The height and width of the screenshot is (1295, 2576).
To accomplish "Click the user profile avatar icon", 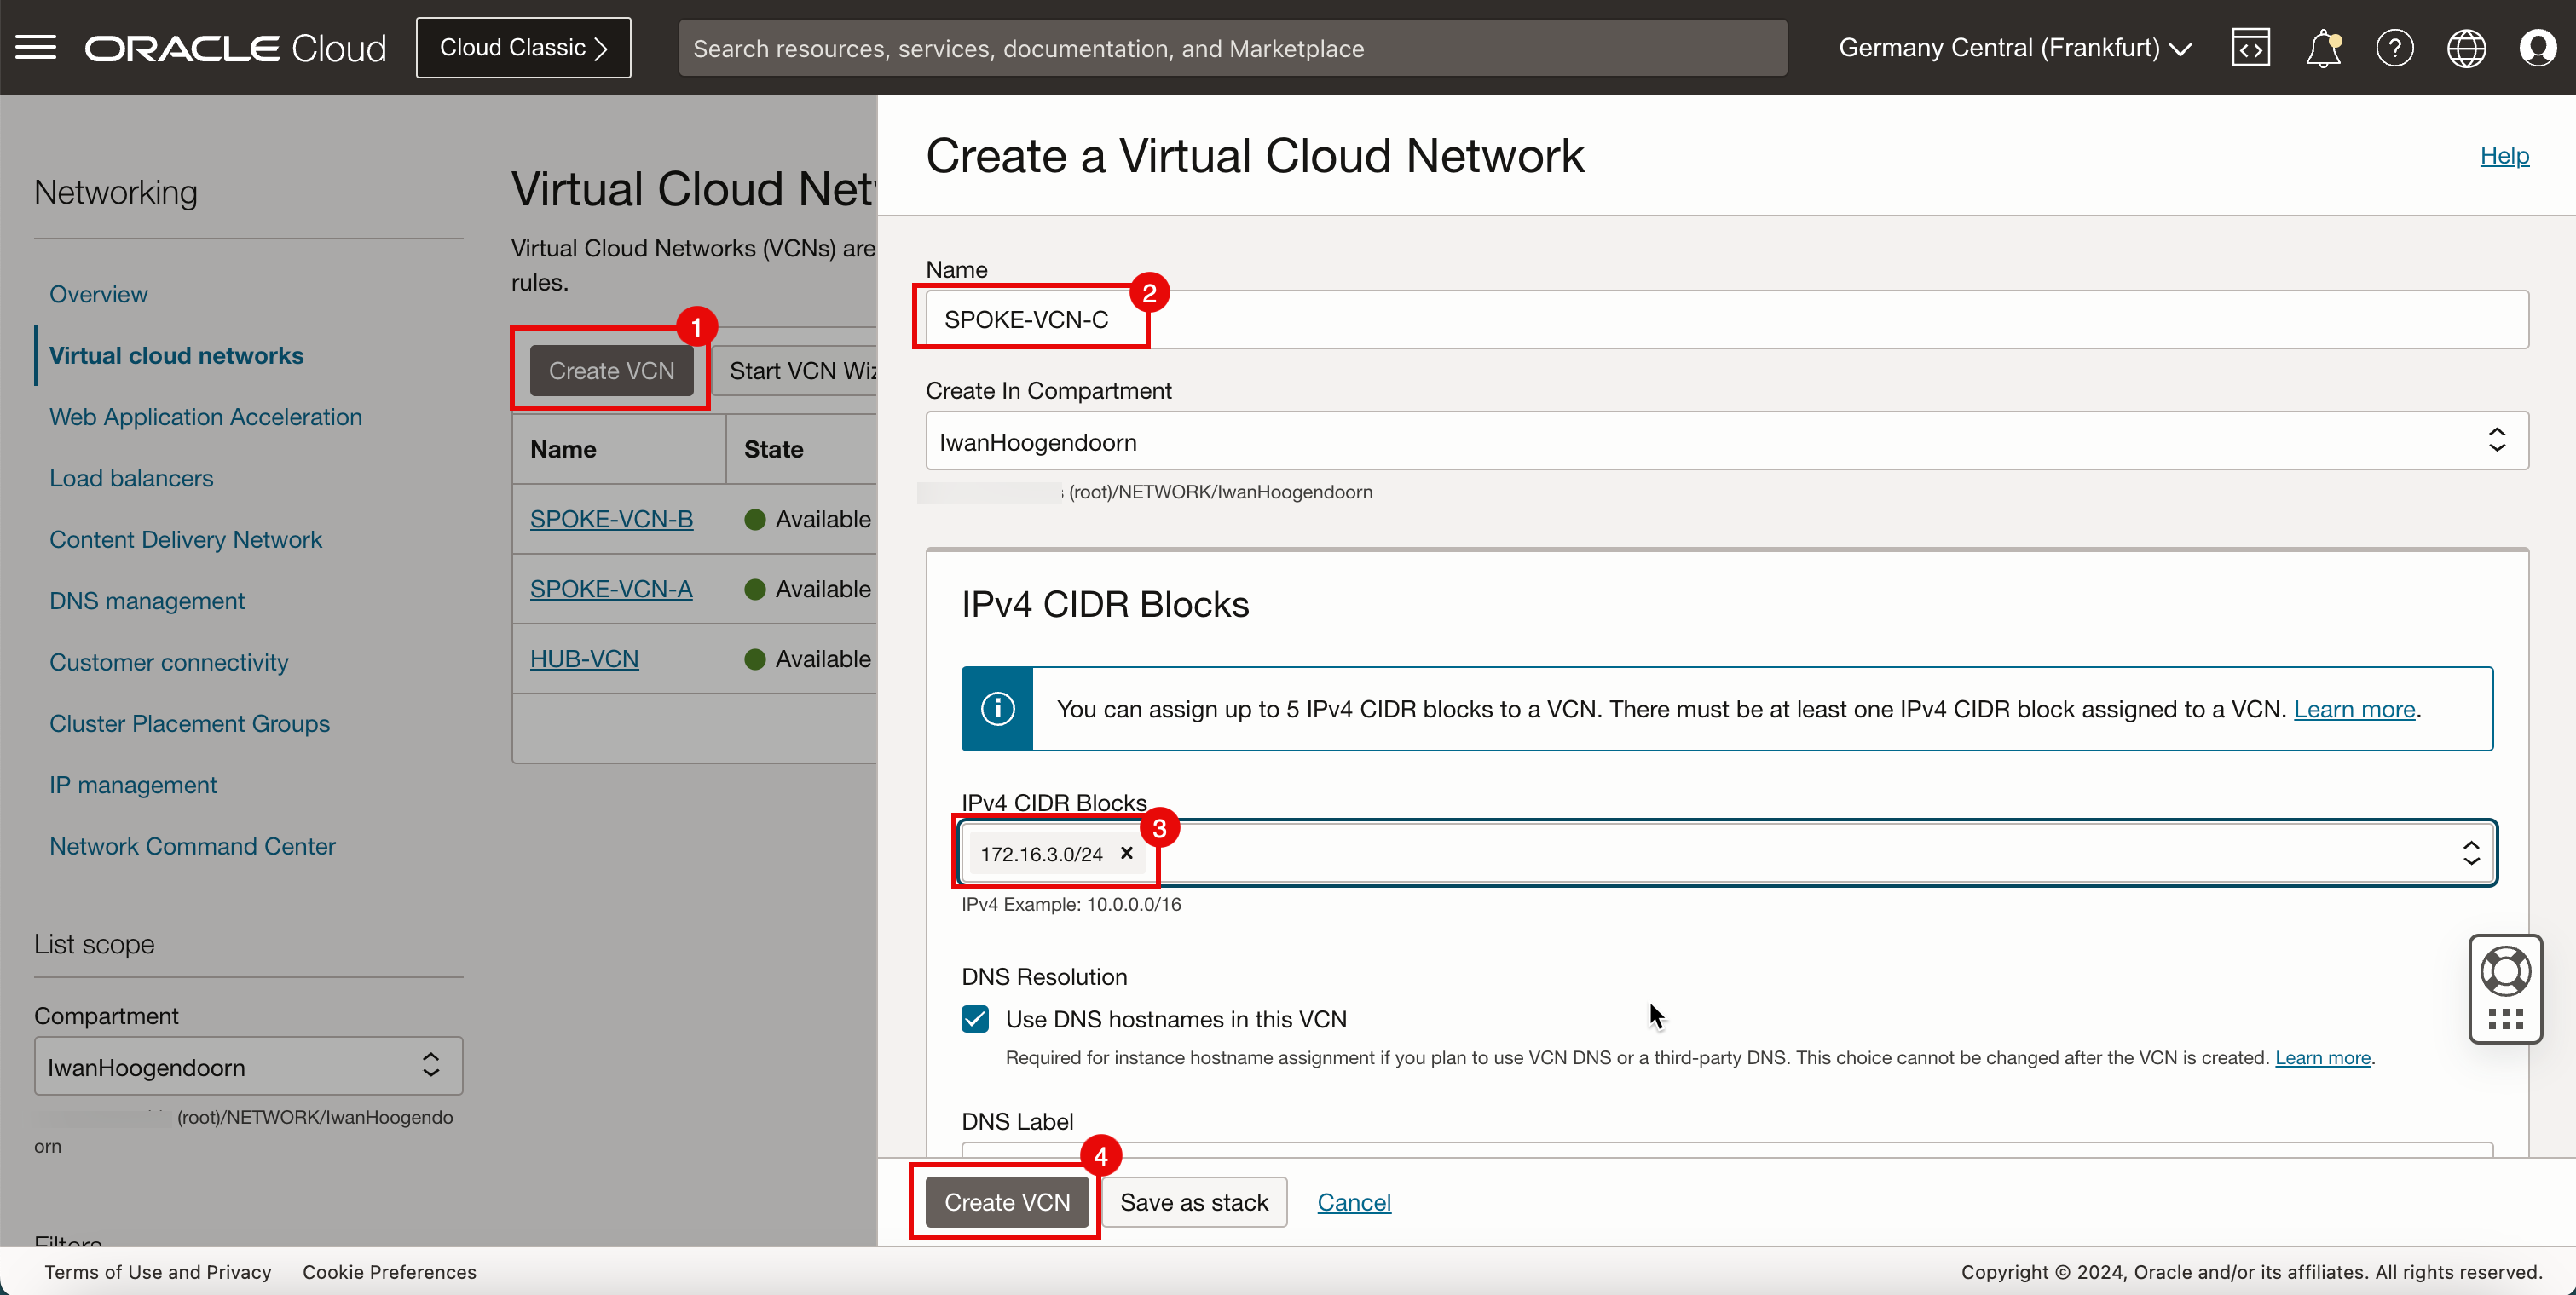I will (2536, 48).
